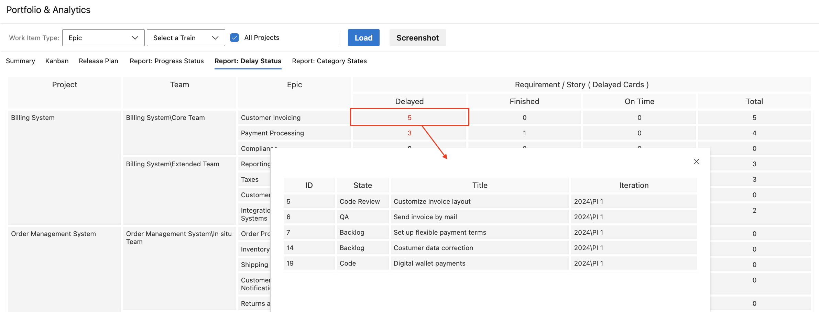Open Report: Progress Status tab
The image size is (819, 312).
tap(167, 61)
